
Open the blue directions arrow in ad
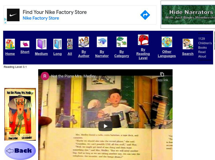point(145,15)
